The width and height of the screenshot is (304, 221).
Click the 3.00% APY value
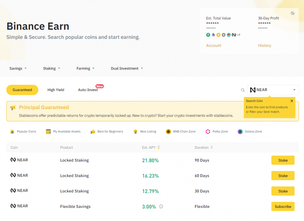click(149, 207)
